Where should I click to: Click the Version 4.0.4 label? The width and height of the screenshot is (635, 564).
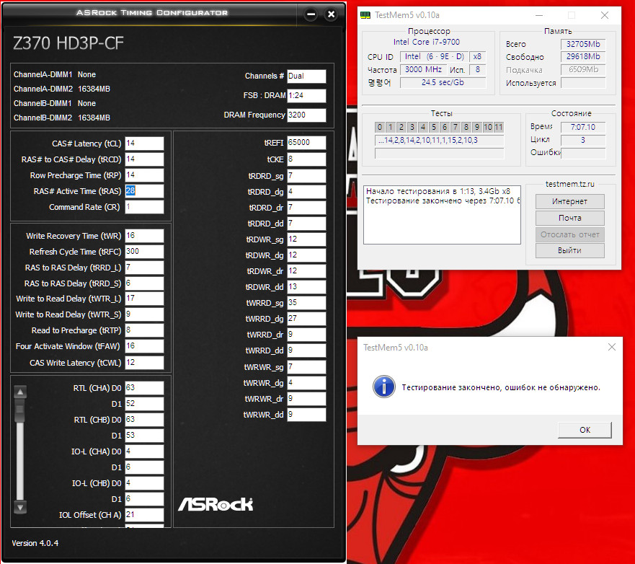[x=35, y=543]
